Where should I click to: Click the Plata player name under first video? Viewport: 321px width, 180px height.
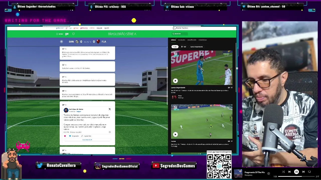180,96
